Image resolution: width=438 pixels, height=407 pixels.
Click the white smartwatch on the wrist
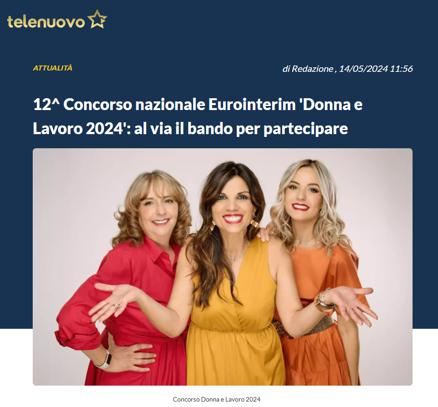(104, 360)
